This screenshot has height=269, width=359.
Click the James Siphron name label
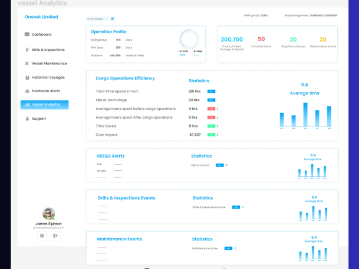48,224
